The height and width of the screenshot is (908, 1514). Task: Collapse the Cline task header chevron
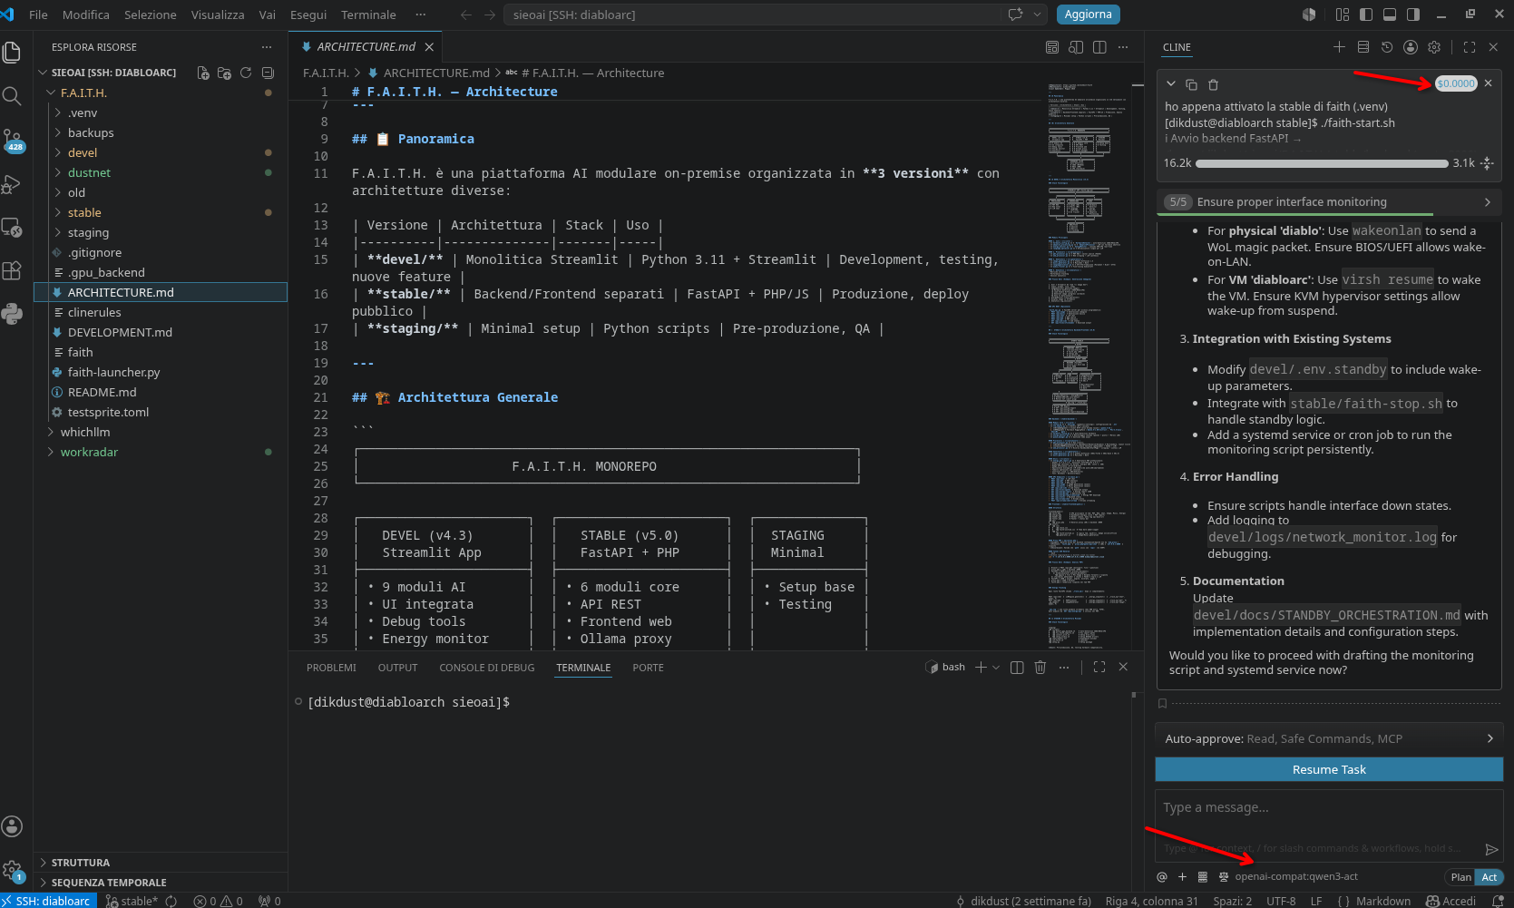(x=1171, y=83)
